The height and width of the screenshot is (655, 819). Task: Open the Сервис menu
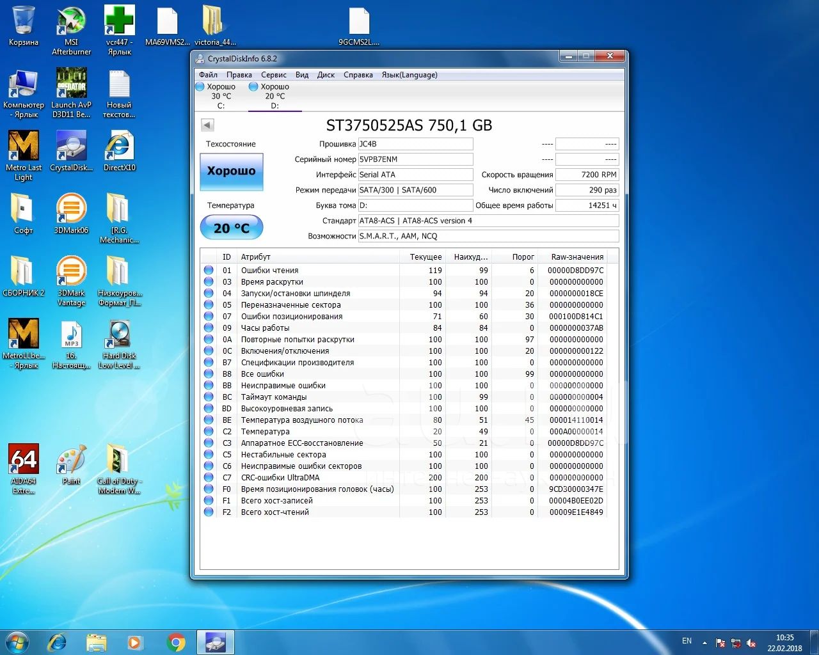click(x=273, y=75)
